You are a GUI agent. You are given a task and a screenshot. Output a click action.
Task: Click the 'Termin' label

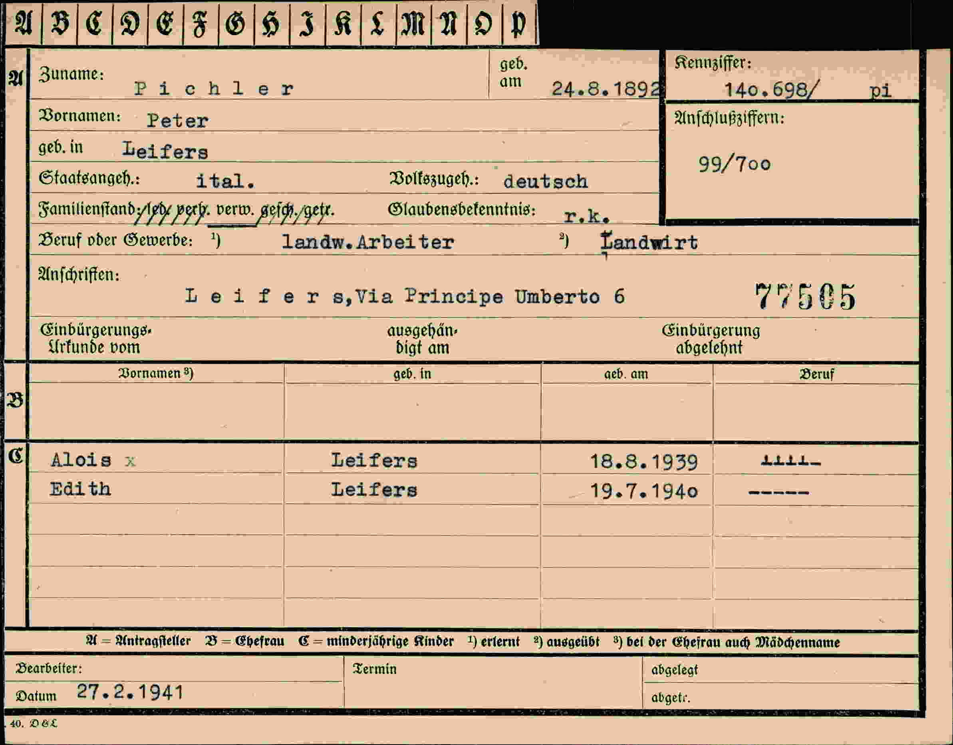pos(375,669)
